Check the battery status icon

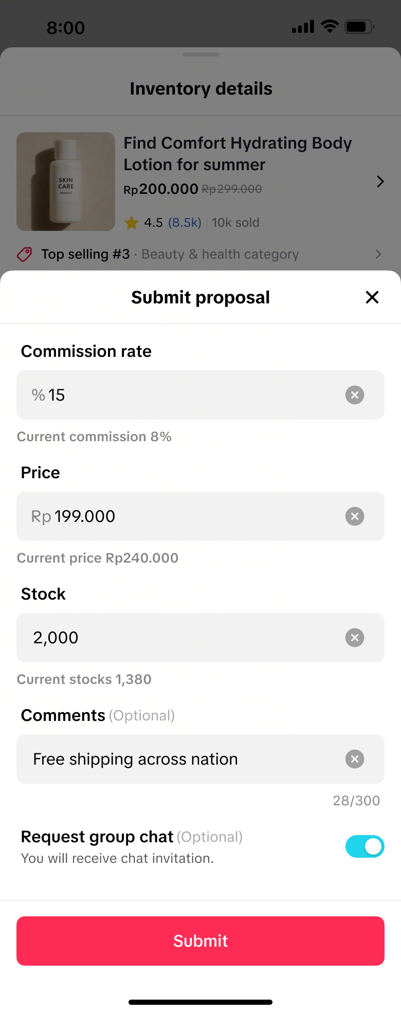tap(359, 27)
